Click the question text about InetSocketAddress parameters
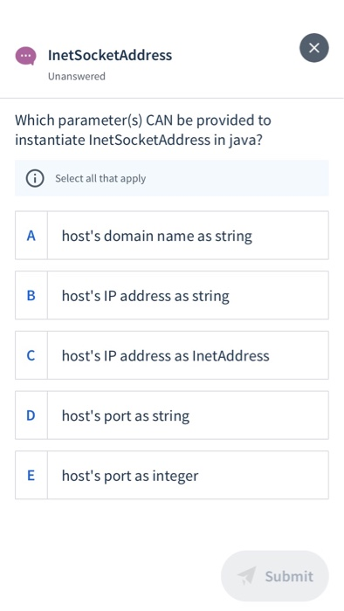This screenshot has height=611, width=344. click(143, 130)
